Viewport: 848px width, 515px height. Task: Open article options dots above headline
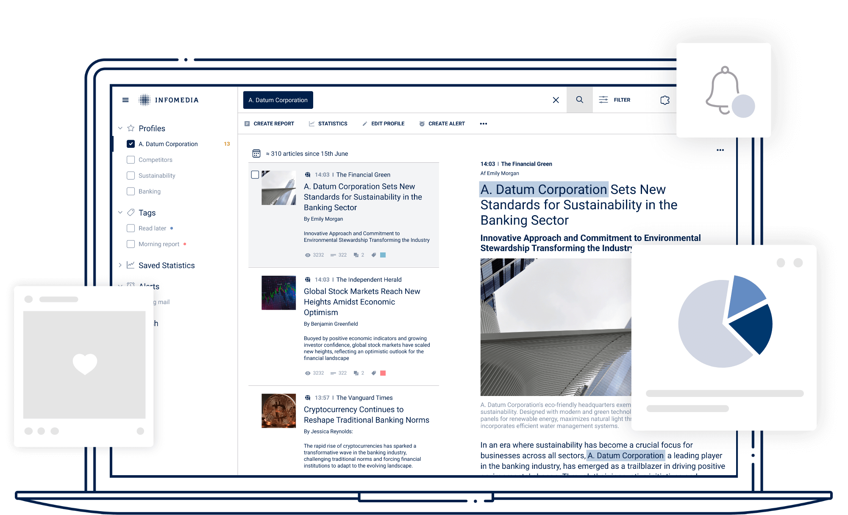pos(720,150)
